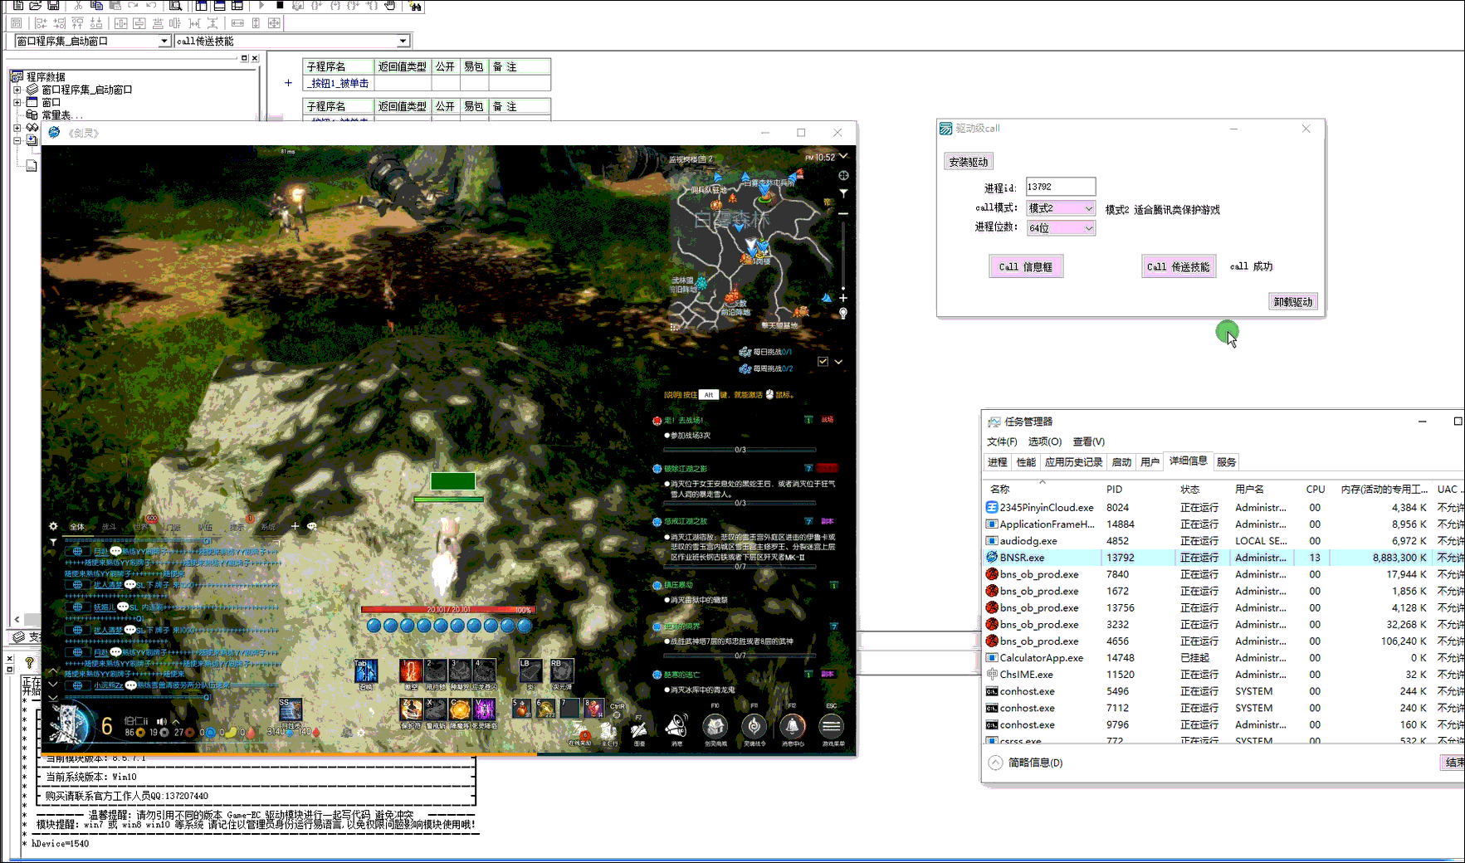Collapse the quest tracker with its chevron
This screenshot has width=1465, height=863.
tap(838, 362)
